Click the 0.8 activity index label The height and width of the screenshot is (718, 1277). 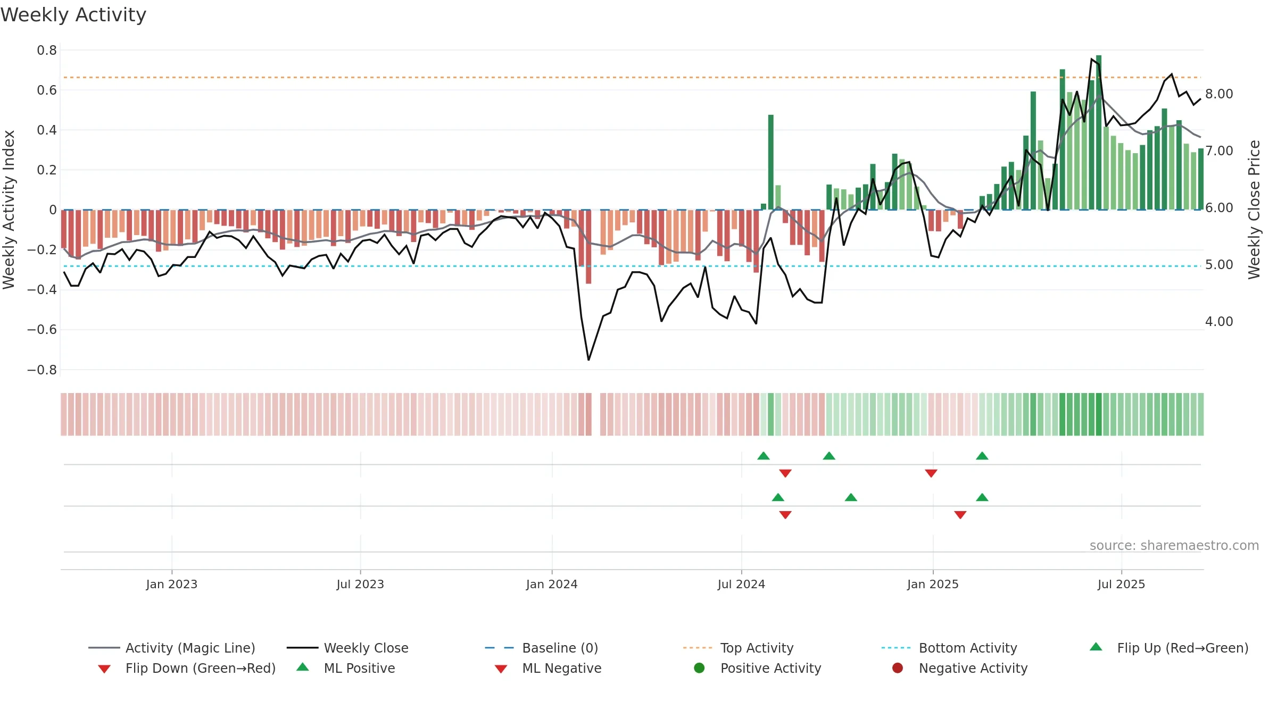point(47,51)
